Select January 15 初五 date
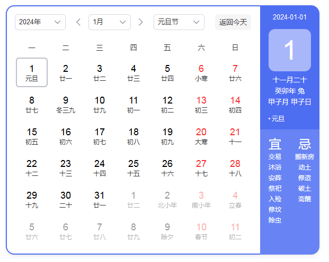 pyautogui.click(x=32, y=136)
